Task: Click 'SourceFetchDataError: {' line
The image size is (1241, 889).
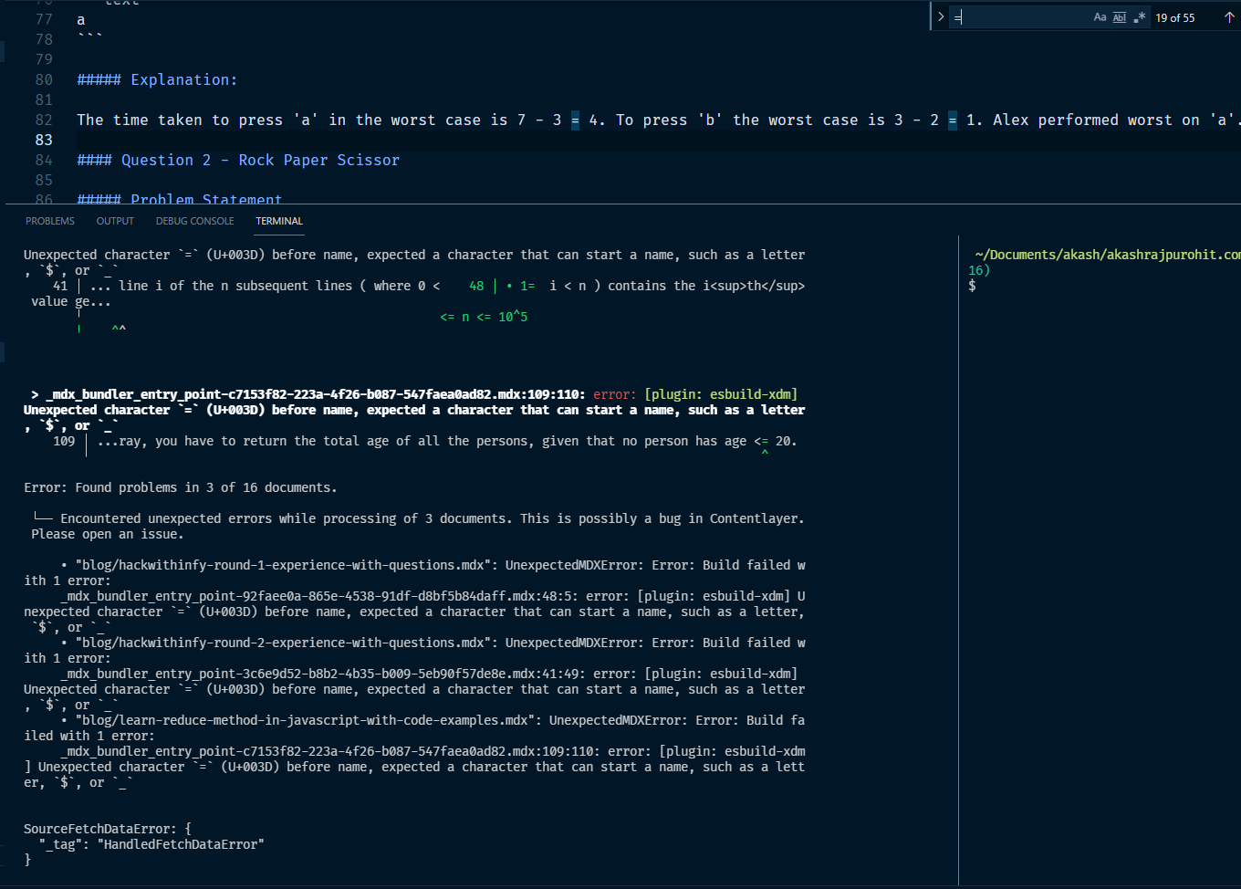Action: pos(108,829)
